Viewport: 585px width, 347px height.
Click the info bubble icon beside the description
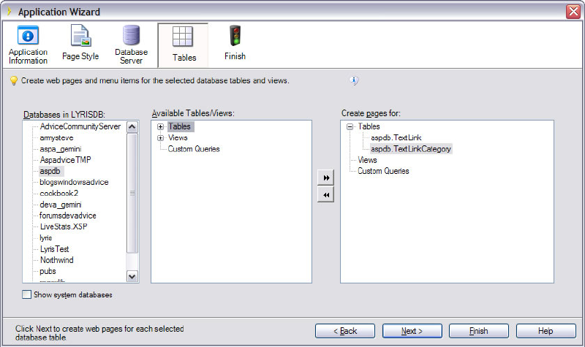click(354, 80)
